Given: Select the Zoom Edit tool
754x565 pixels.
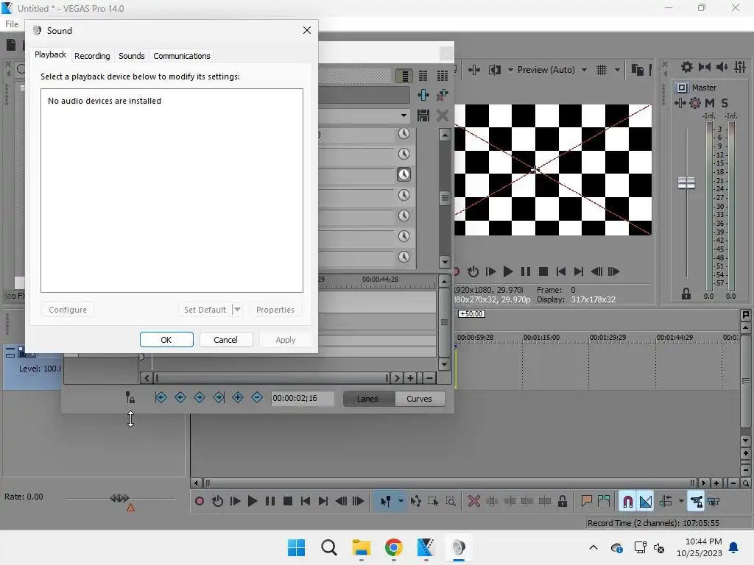Looking at the screenshot, I should click(x=451, y=502).
